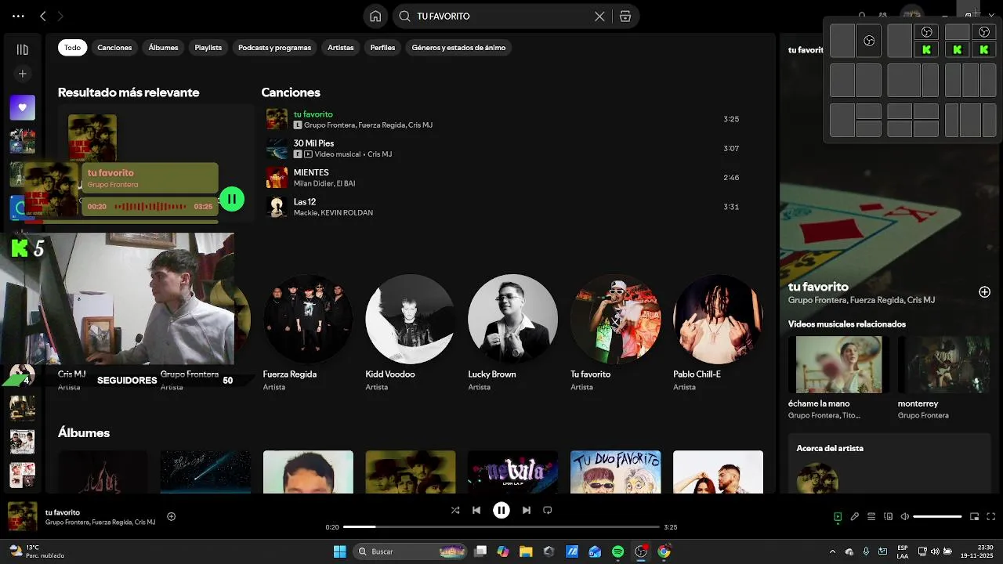Toggle repeat mode
The image size is (1003, 564).
click(x=548, y=510)
